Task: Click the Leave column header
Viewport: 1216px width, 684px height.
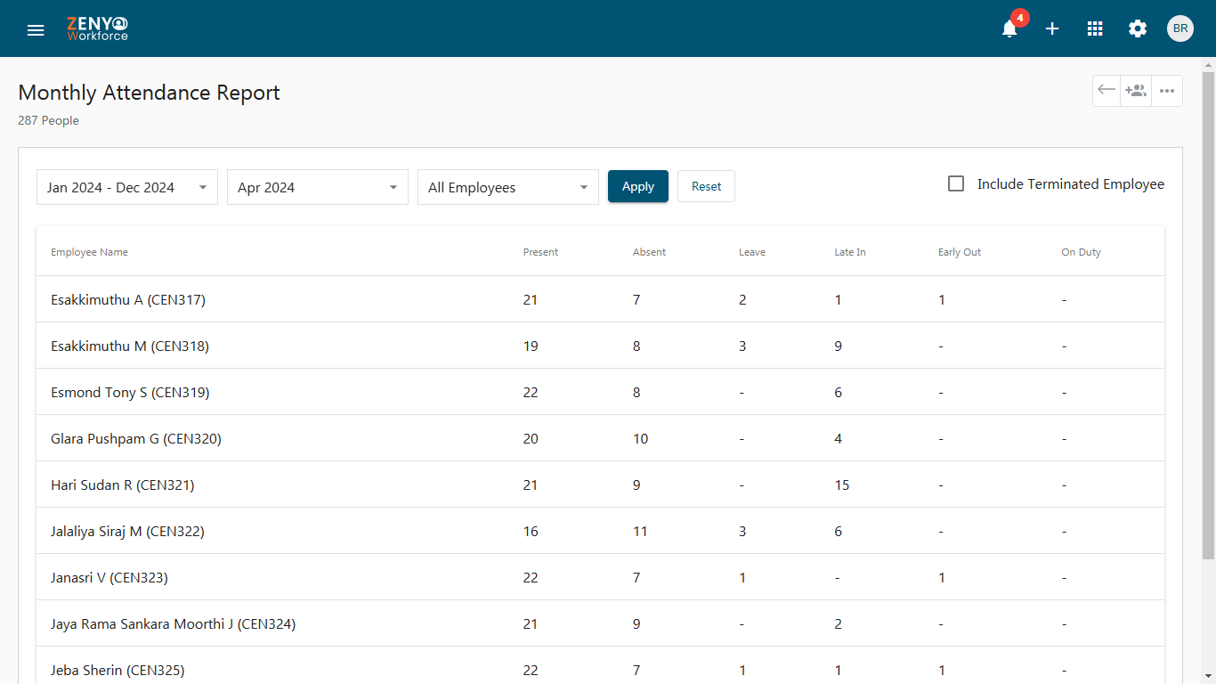Action: (752, 252)
